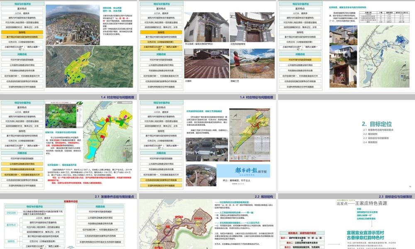Click the statistics table on the third slide
This screenshot has height=249, width=415.
384,17
